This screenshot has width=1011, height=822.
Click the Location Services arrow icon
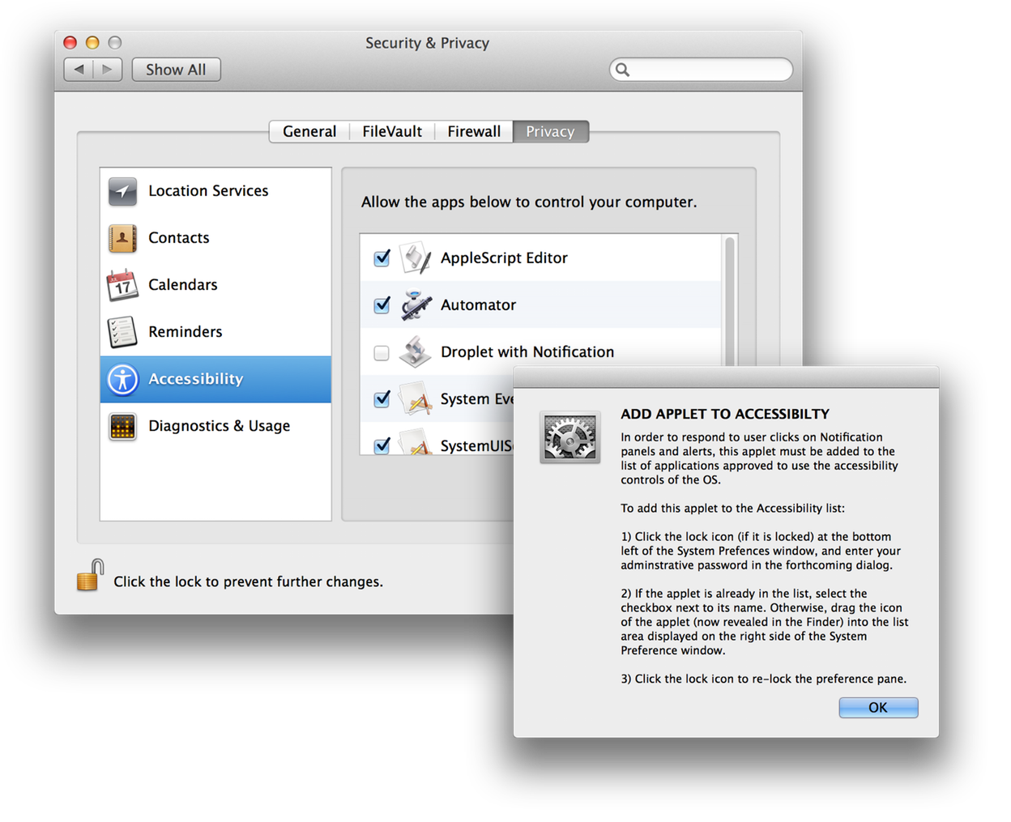point(122,191)
